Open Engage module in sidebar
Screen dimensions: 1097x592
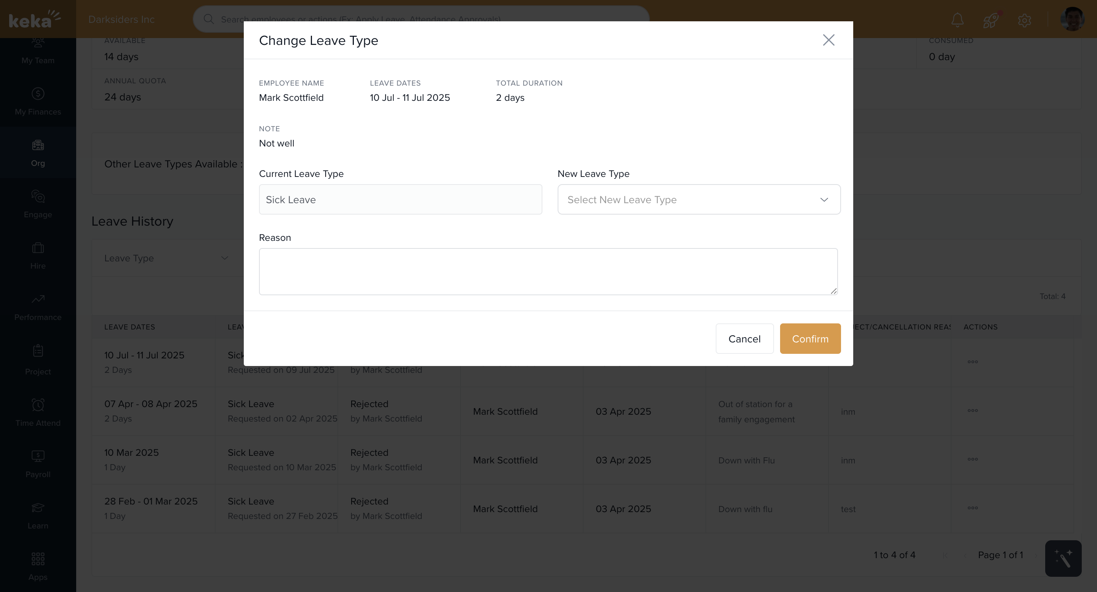(x=38, y=204)
